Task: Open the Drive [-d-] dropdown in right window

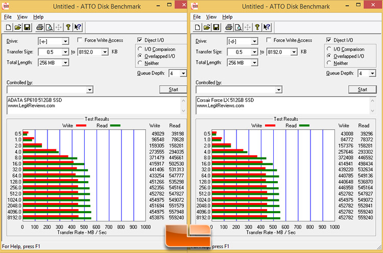Action: 254,41
